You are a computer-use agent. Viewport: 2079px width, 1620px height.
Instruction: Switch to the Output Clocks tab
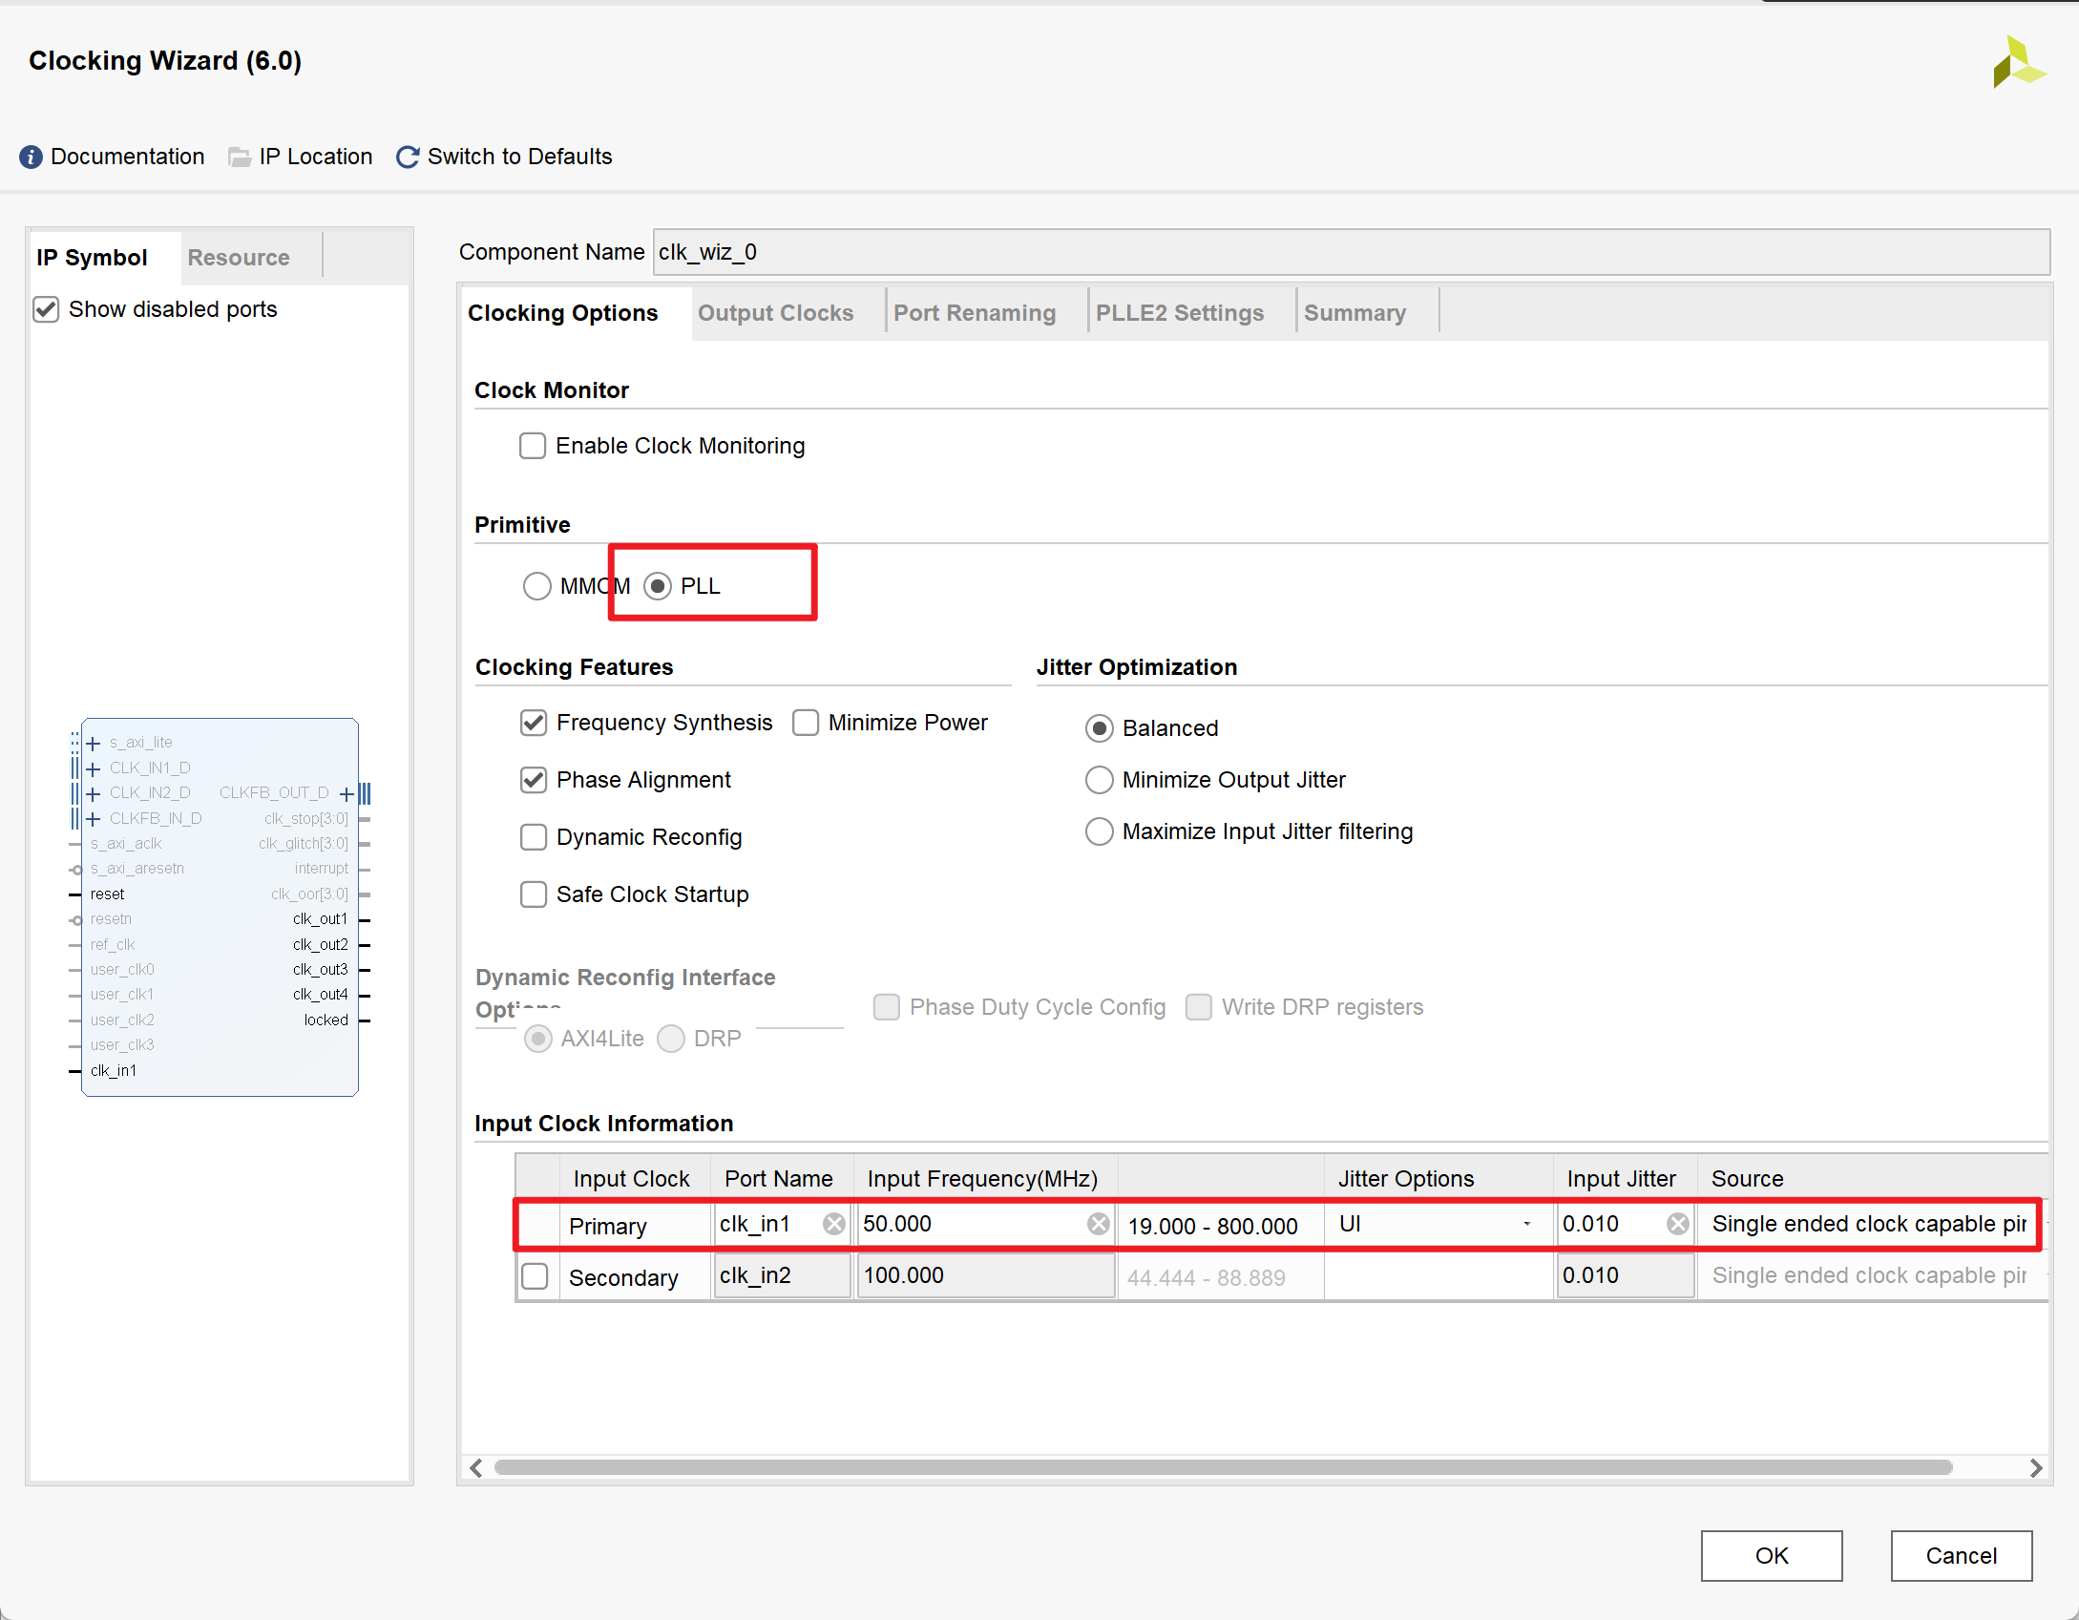pyautogui.click(x=775, y=313)
